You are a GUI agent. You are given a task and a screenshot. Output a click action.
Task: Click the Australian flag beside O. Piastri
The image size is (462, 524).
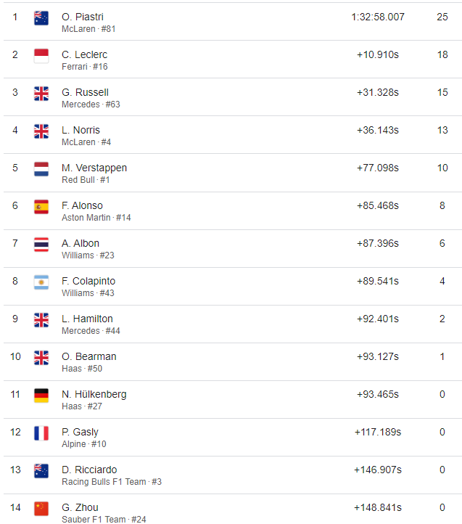point(41,18)
